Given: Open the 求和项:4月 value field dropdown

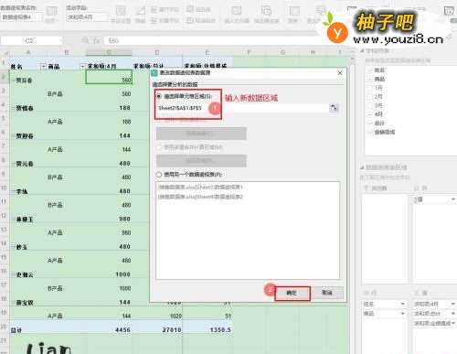Looking at the screenshot, I should [453, 304].
